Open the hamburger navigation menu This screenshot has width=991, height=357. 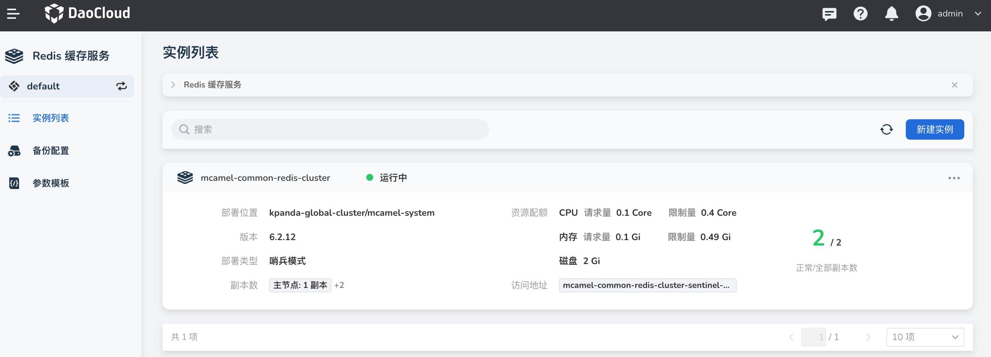[13, 14]
